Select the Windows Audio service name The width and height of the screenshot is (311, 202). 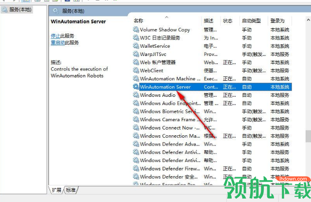click(x=158, y=95)
